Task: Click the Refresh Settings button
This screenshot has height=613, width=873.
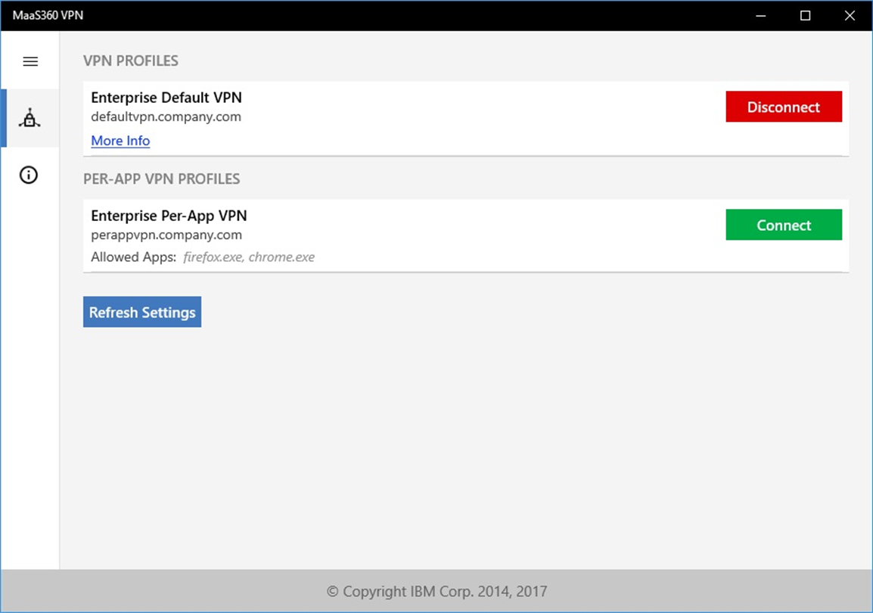Action: click(x=142, y=312)
